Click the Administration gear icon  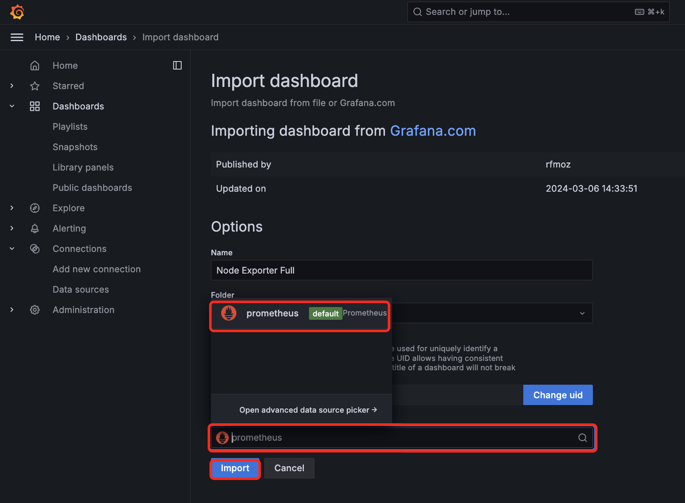(35, 310)
